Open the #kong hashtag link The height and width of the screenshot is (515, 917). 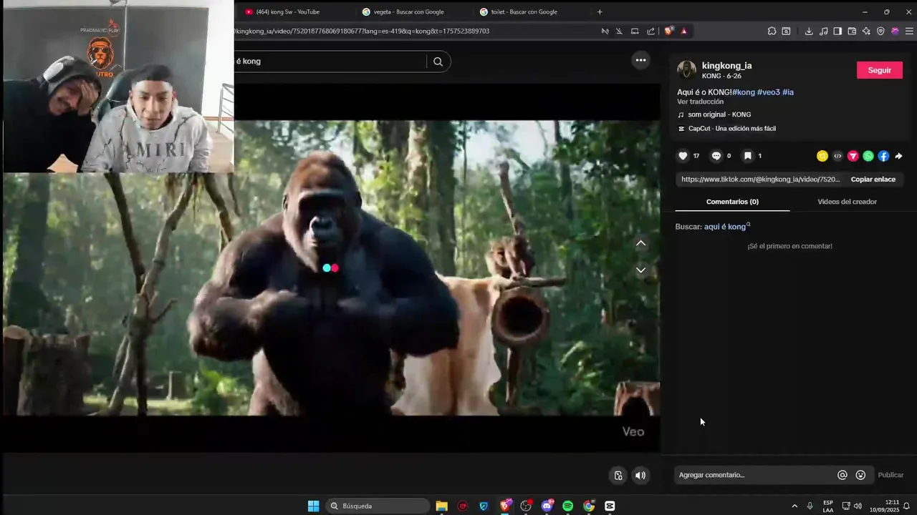(x=744, y=92)
